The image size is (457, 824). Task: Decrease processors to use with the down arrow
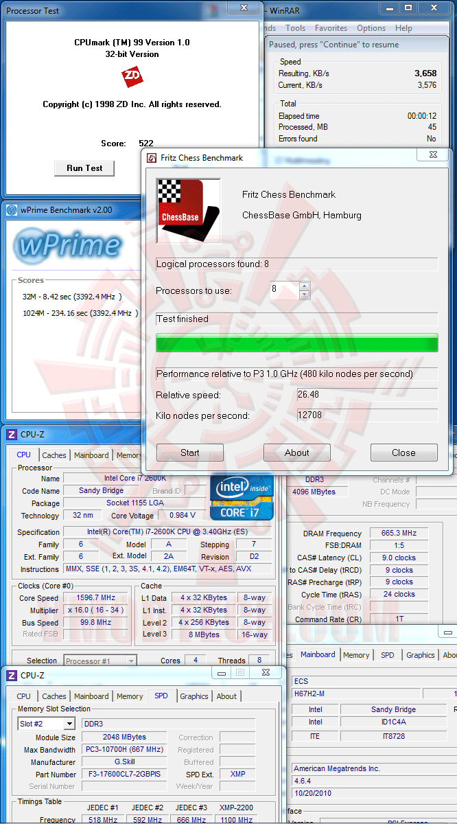pos(305,295)
